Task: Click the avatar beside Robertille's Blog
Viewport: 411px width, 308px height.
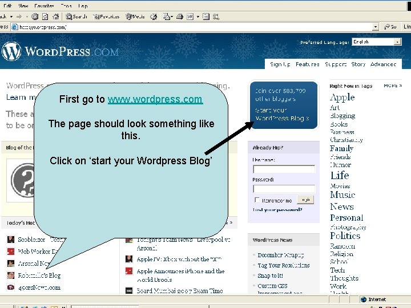Action: [x=11, y=275]
